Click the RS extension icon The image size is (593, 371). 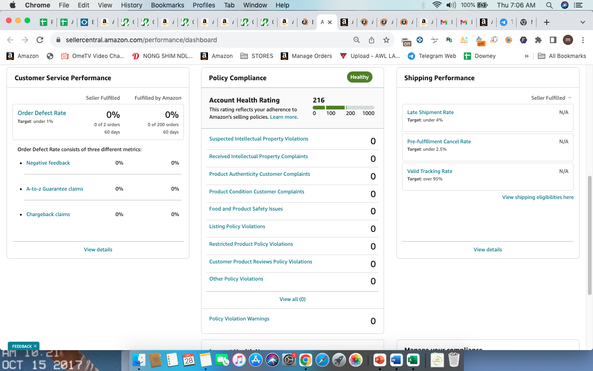449,40
